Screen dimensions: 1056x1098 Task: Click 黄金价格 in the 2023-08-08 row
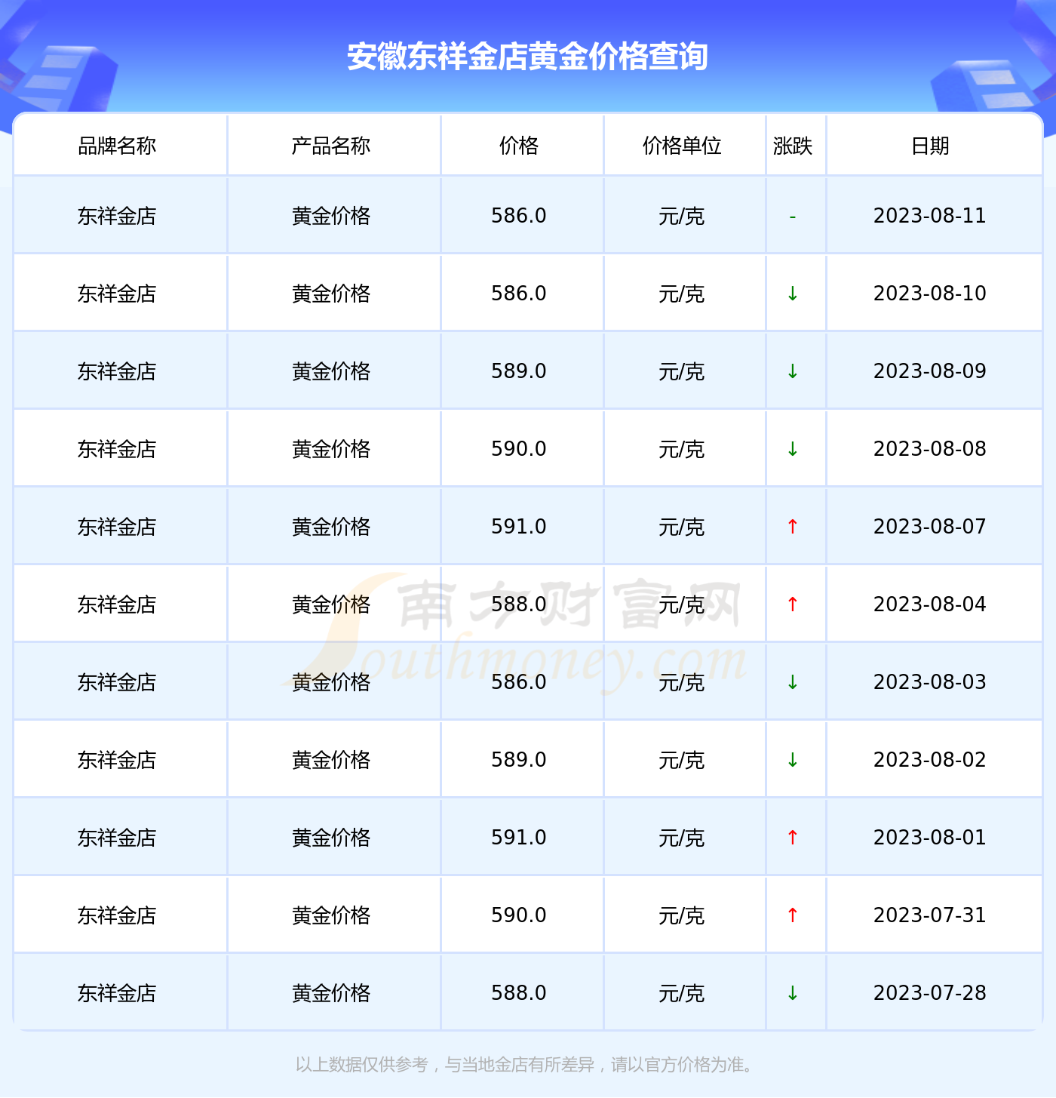pyautogui.click(x=331, y=450)
